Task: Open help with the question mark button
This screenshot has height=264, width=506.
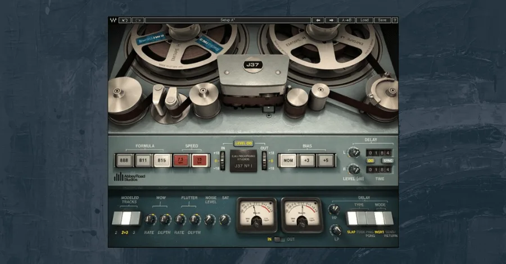Action: (x=395, y=20)
